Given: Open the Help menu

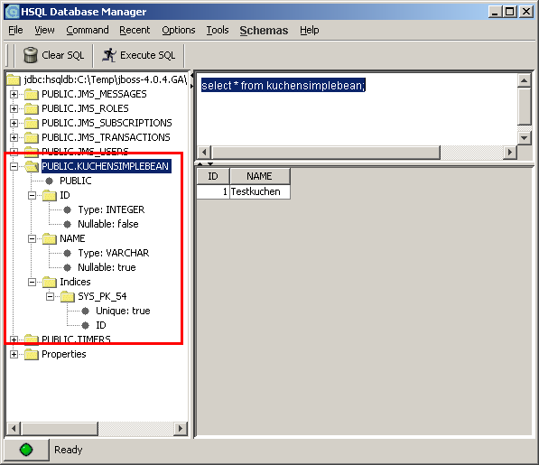Looking at the screenshot, I should pyautogui.click(x=309, y=30).
